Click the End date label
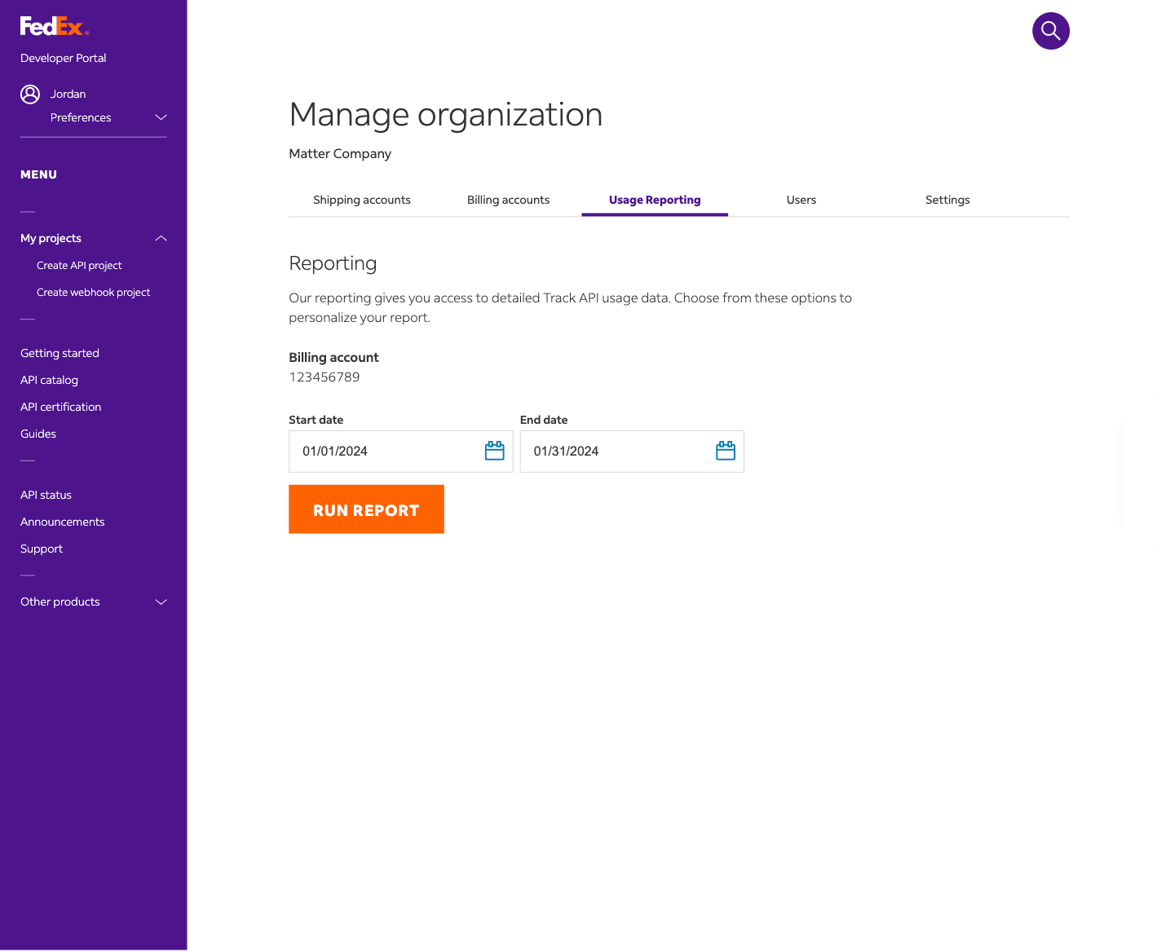The height and width of the screenshot is (952, 1174). [x=544, y=420]
